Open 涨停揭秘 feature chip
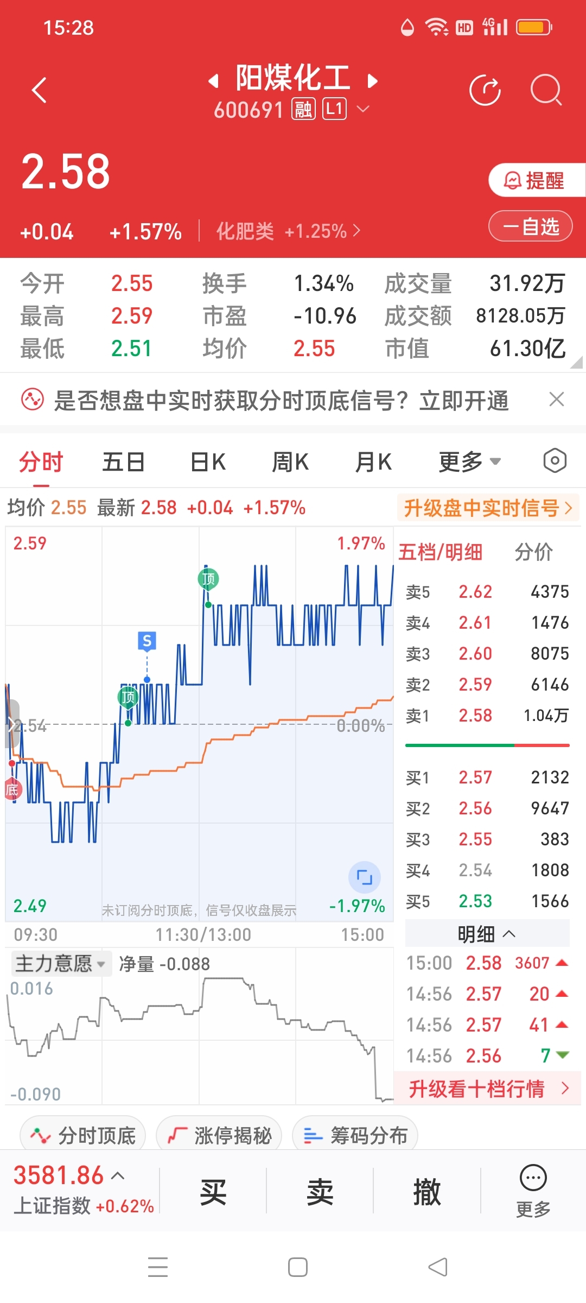 pos(219,1135)
